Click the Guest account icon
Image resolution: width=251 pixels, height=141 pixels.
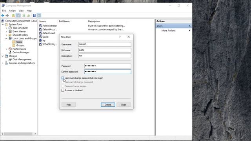[x=40, y=36]
